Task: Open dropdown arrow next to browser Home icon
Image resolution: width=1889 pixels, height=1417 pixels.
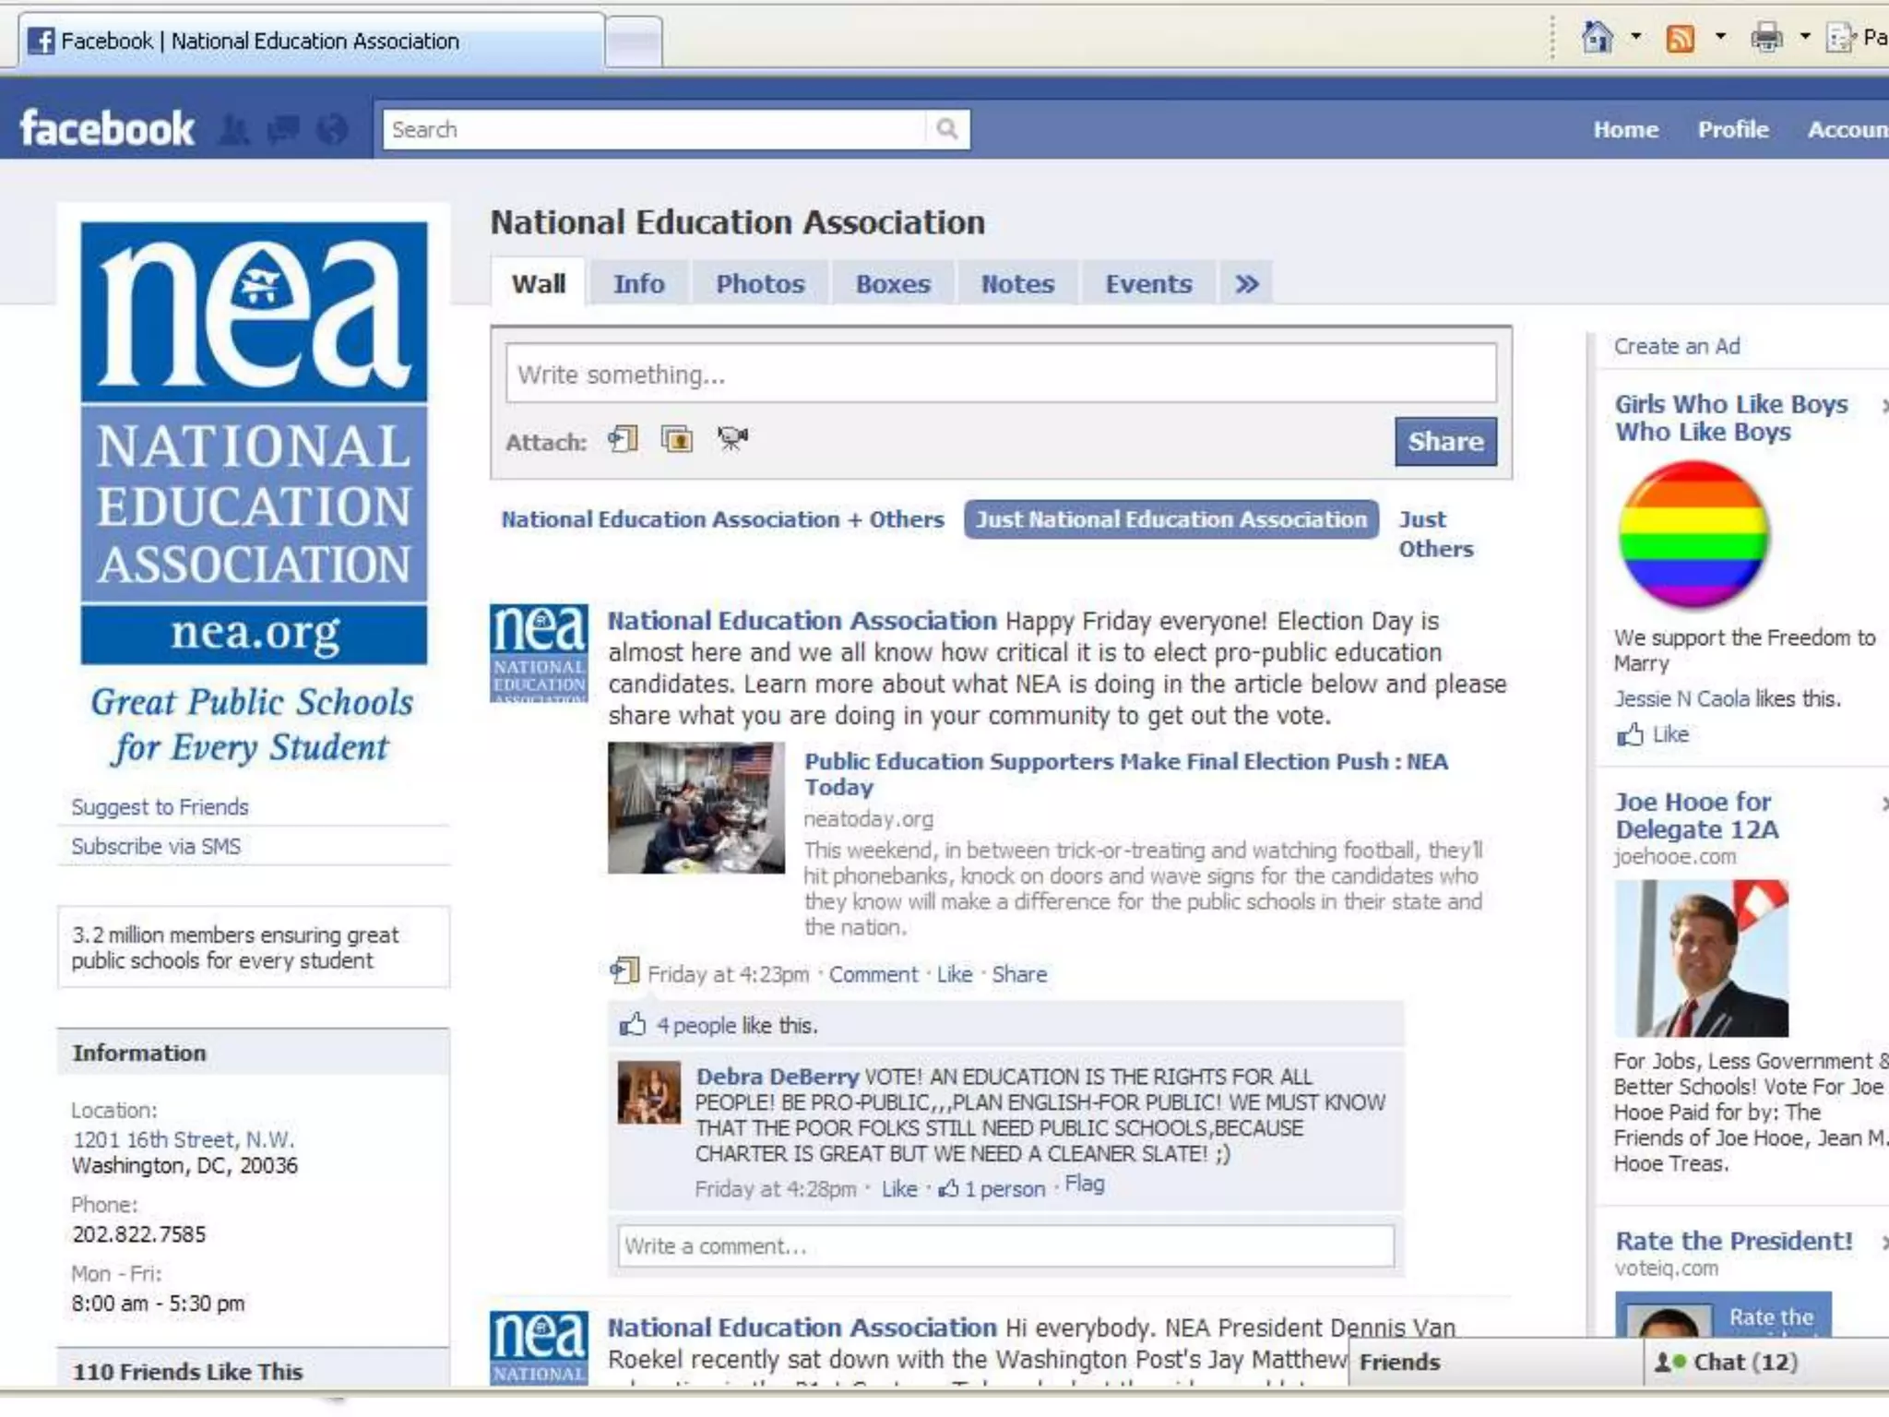Action: coord(1635,38)
